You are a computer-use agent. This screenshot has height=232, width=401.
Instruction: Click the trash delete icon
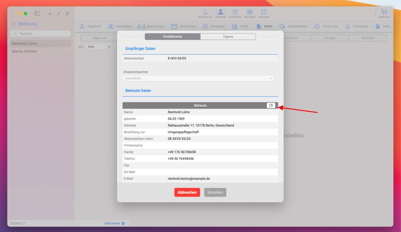coord(67,14)
